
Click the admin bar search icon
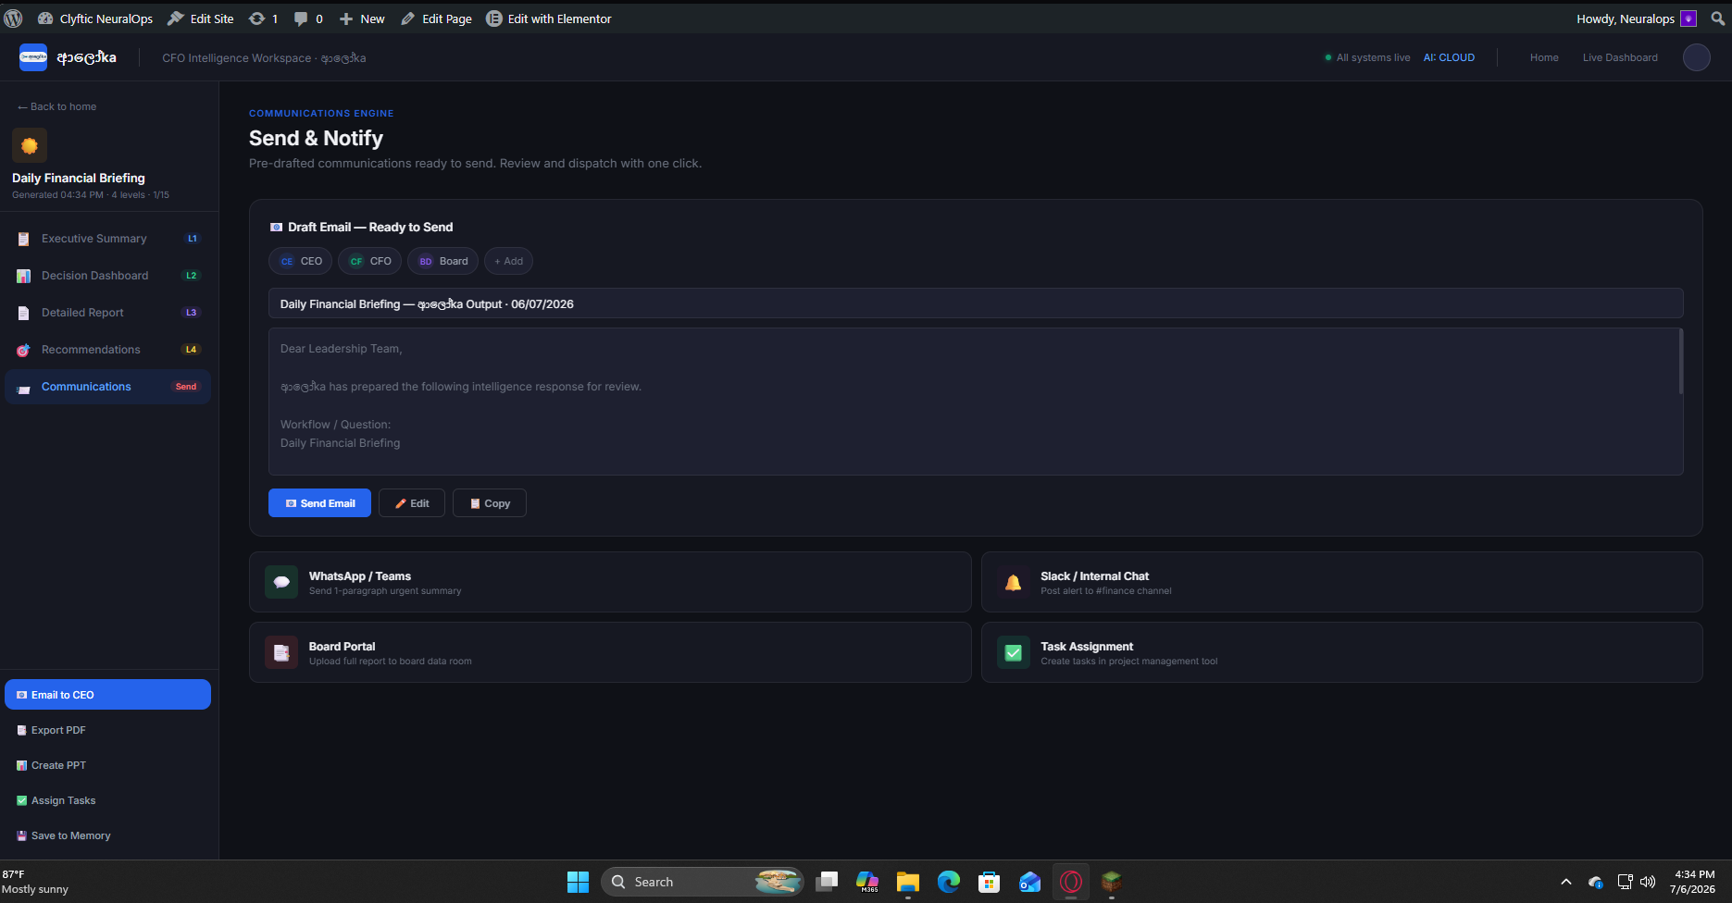(1718, 19)
